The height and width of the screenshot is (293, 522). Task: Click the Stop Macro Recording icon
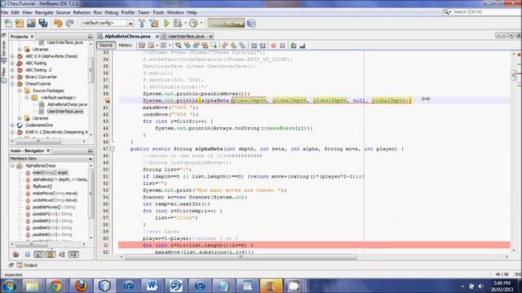click(x=282, y=46)
